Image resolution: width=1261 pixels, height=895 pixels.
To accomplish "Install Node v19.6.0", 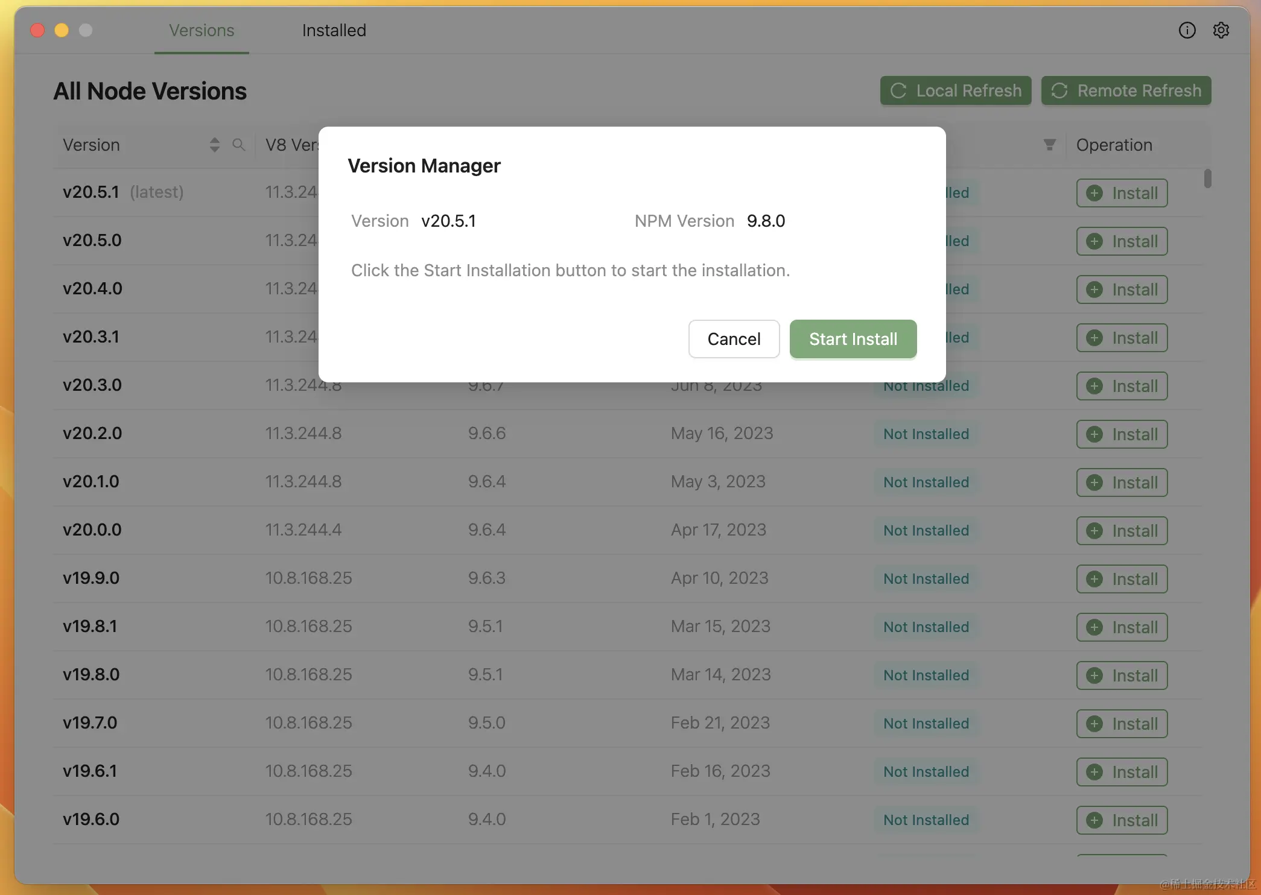I will pyautogui.click(x=1122, y=820).
